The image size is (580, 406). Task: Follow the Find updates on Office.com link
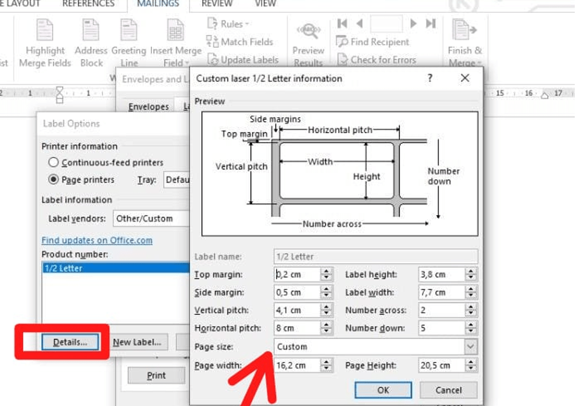click(97, 240)
